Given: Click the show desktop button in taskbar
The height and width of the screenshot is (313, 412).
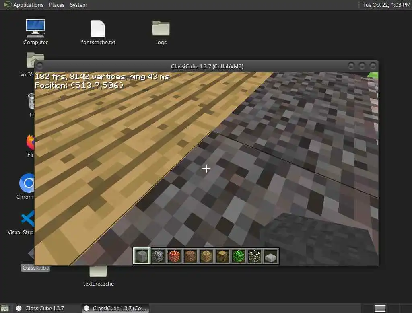Looking at the screenshot, I should point(5,308).
